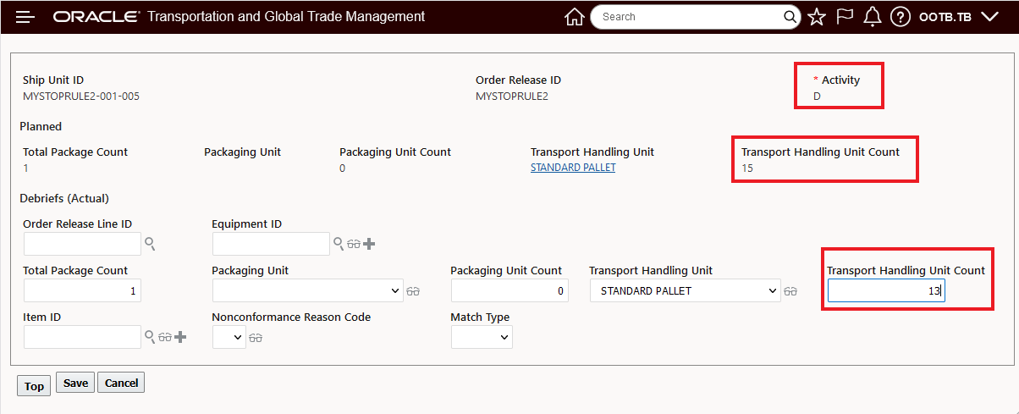View Equipment ID details via glasses icon

(354, 244)
